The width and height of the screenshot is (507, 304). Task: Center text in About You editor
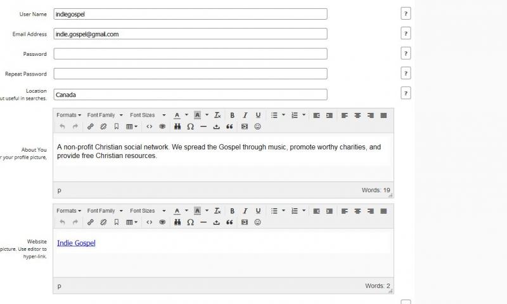click(x=357, y=116)
